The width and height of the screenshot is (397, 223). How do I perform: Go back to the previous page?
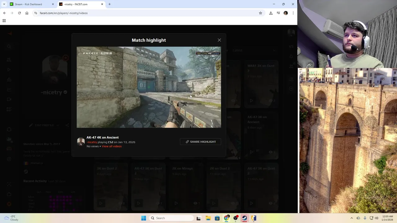coord(4,13)
